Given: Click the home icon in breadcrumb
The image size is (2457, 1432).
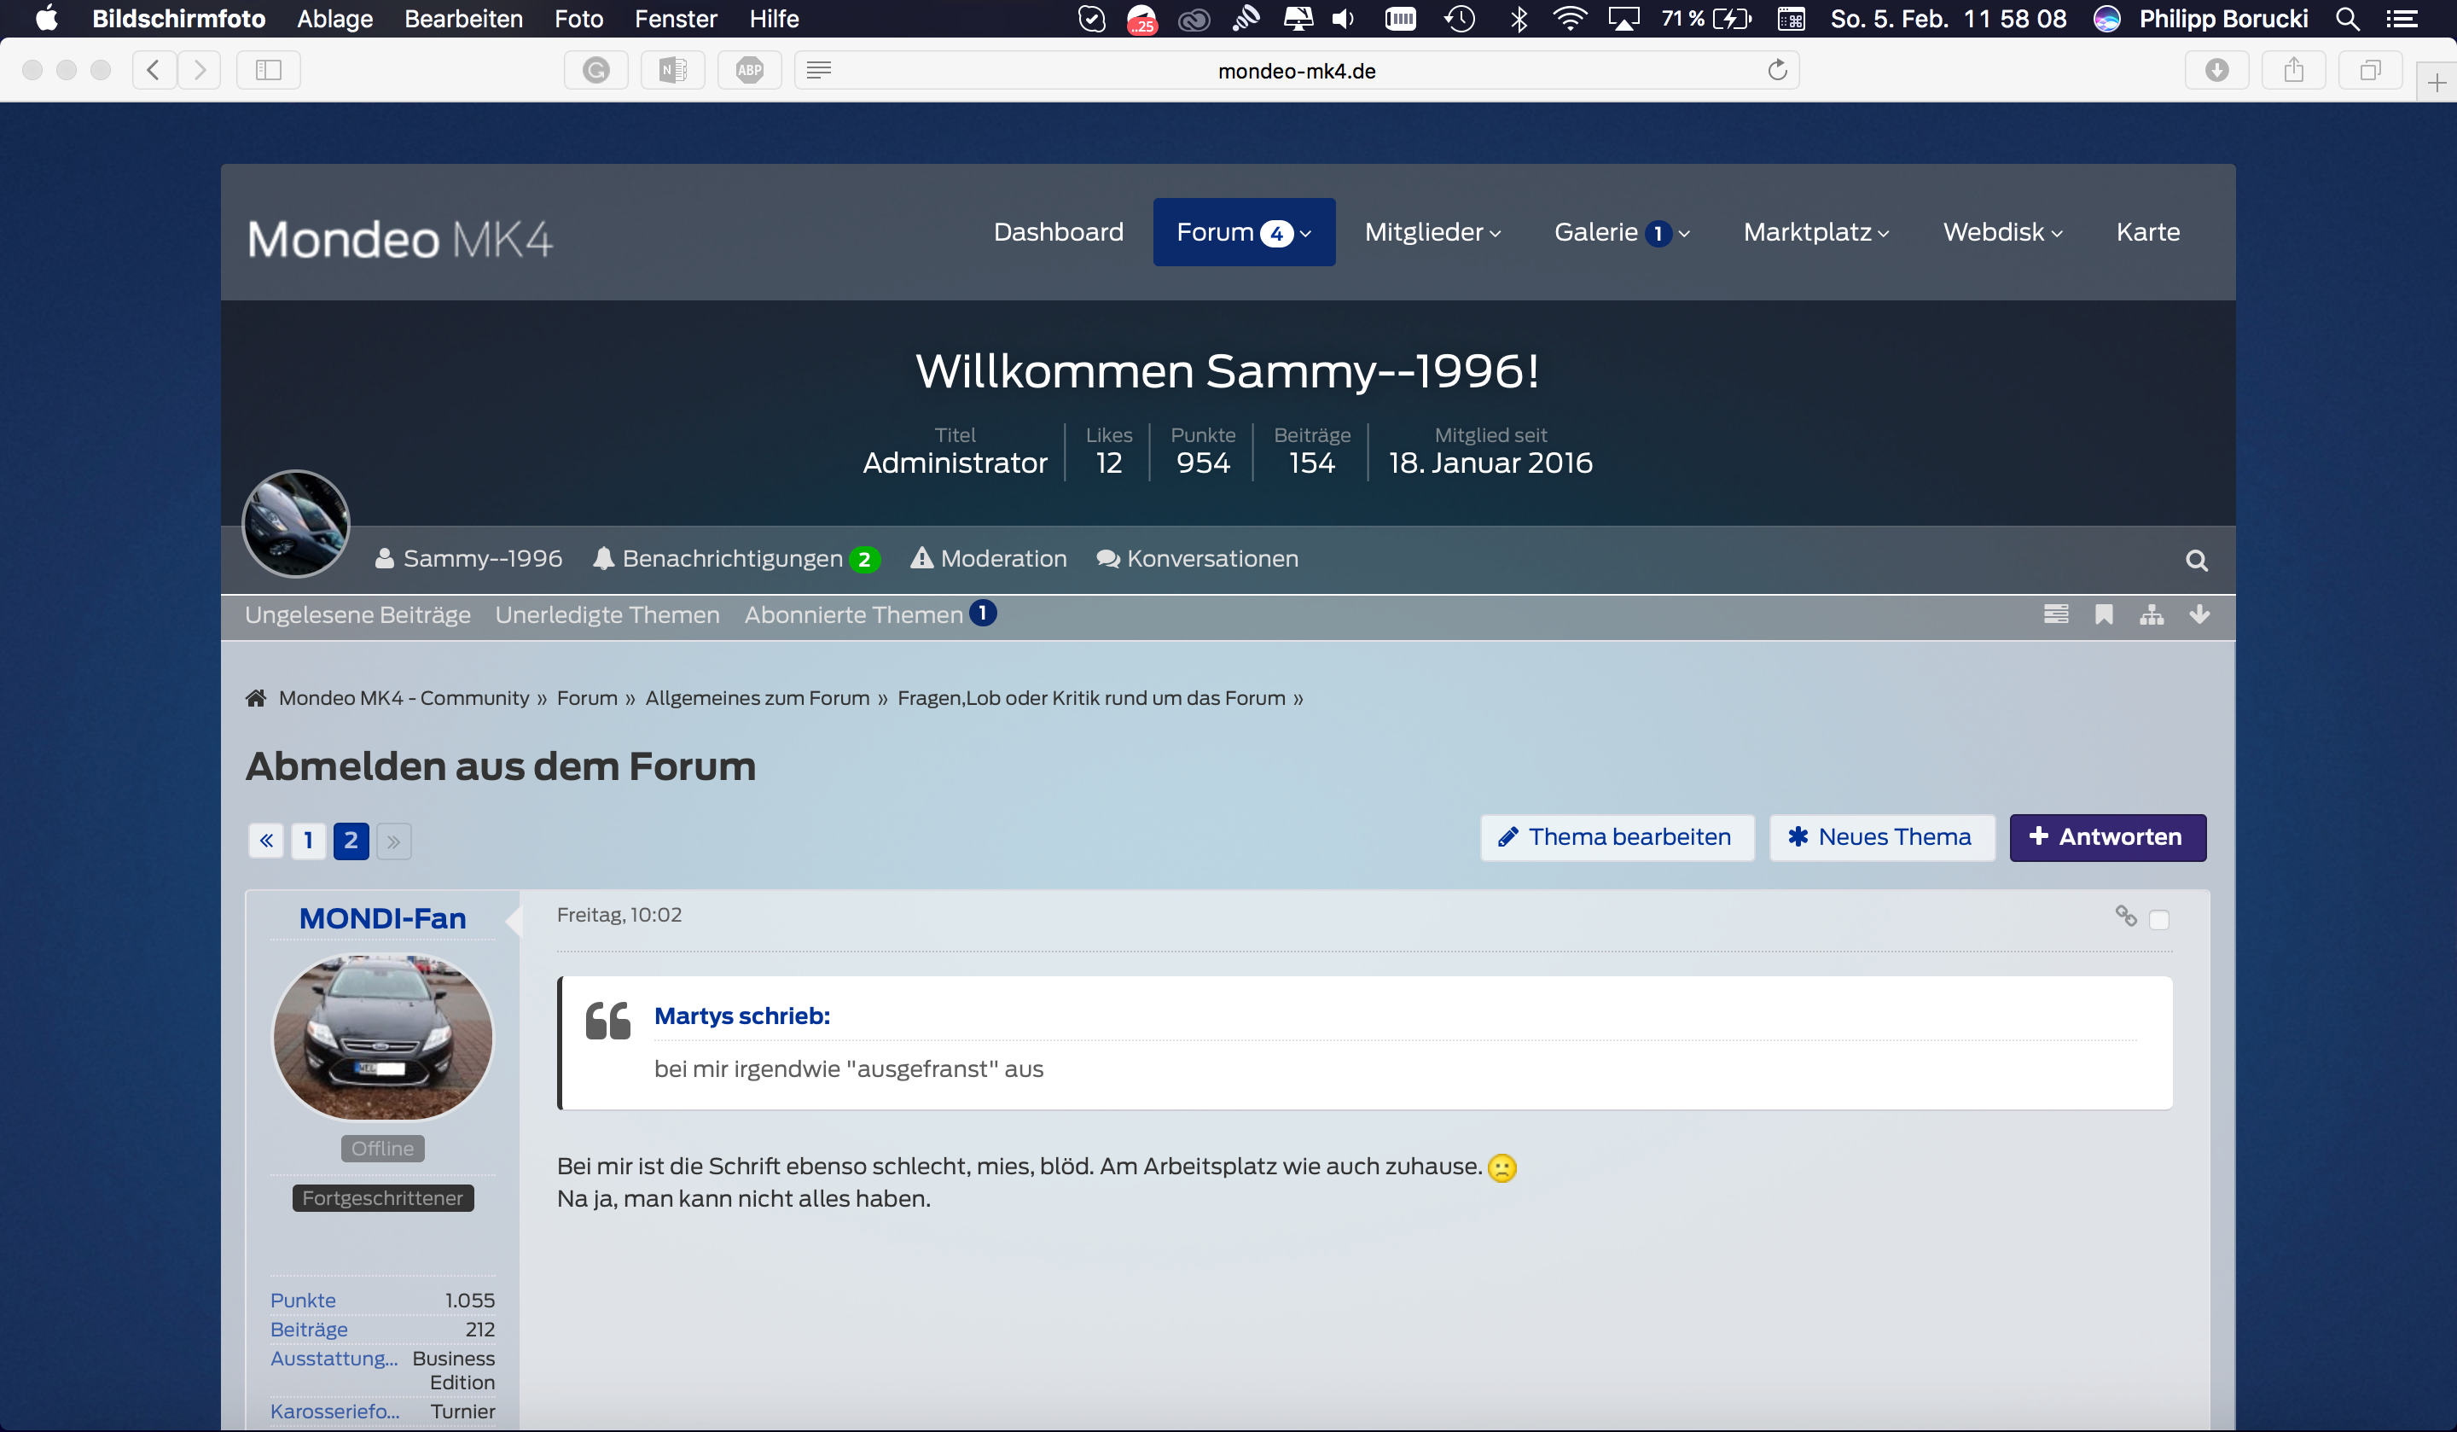Looking at the screenshot, I should point(257,698).
